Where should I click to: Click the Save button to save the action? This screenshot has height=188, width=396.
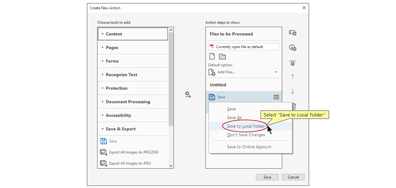(267, 177)
